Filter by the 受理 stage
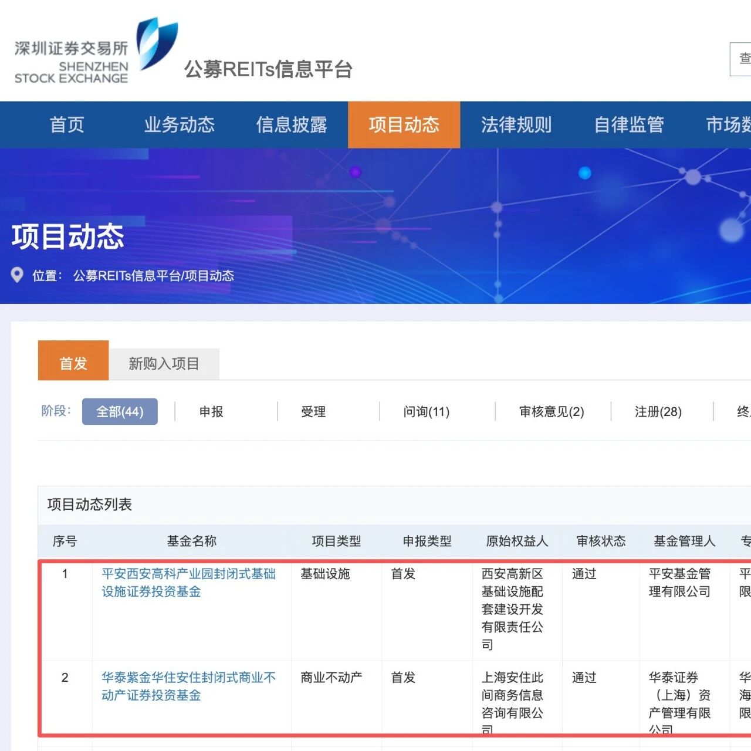Image resolution: width=751 pixels, height=751 pixels. pyautogui.click(x=313, y=412)
